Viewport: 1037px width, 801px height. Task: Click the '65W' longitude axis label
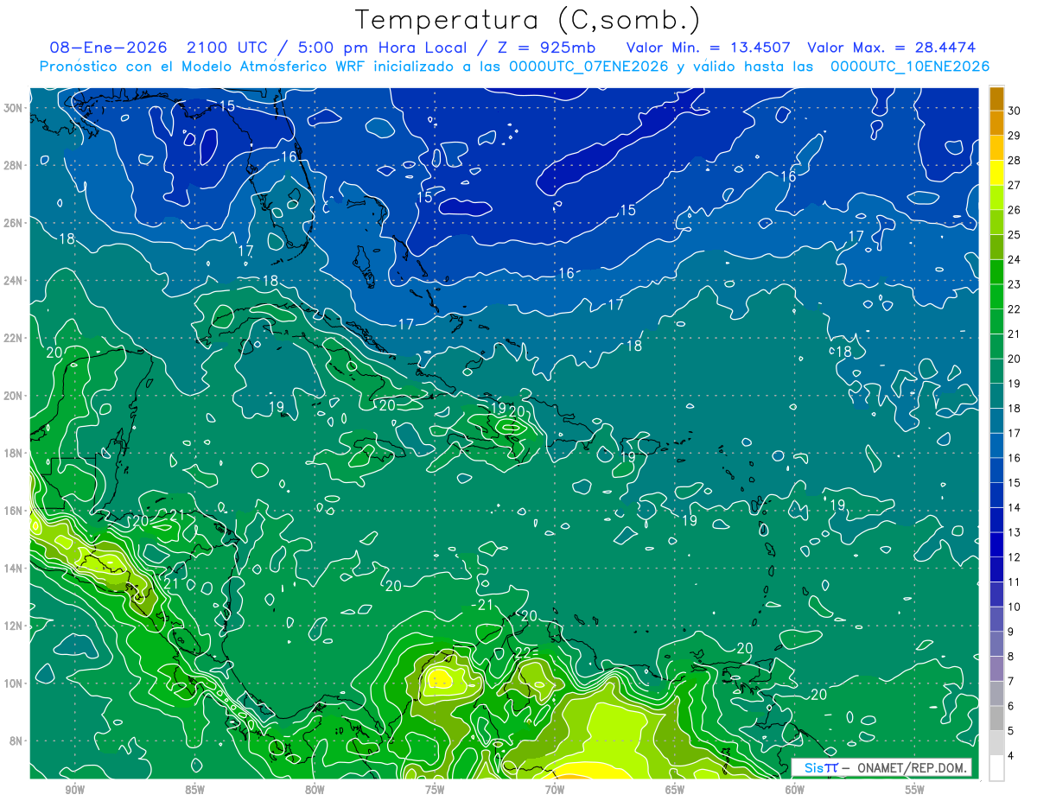pos(675,790)
